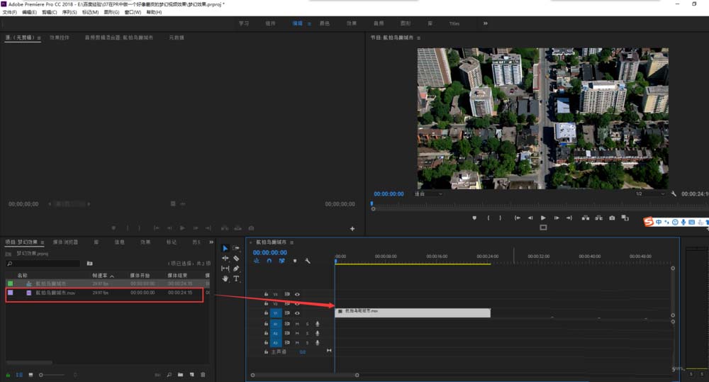Open the 1/2 playback resolution dropdown
709x382 pixels.
tap(647, 193)
